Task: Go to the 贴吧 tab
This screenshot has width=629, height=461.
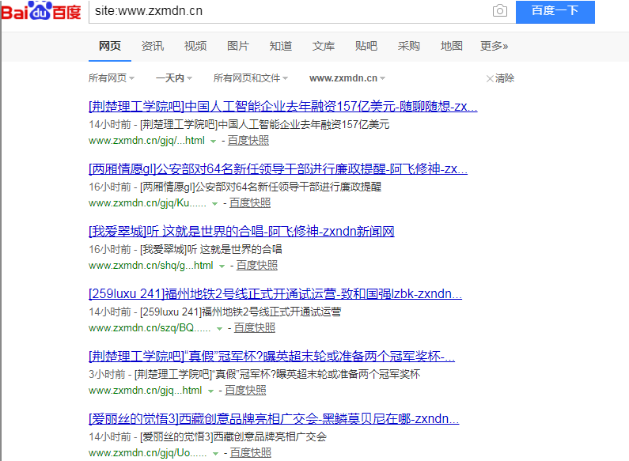Action: click(366, 46)
